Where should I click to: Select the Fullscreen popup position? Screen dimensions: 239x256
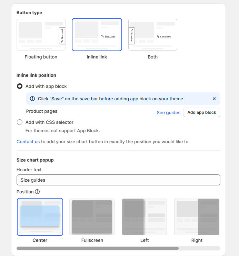click(x=92, y=217)
